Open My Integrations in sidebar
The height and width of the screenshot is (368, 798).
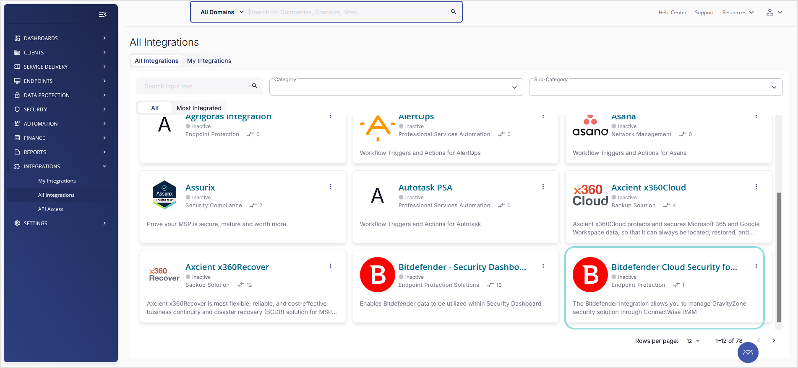pos(57,181)
